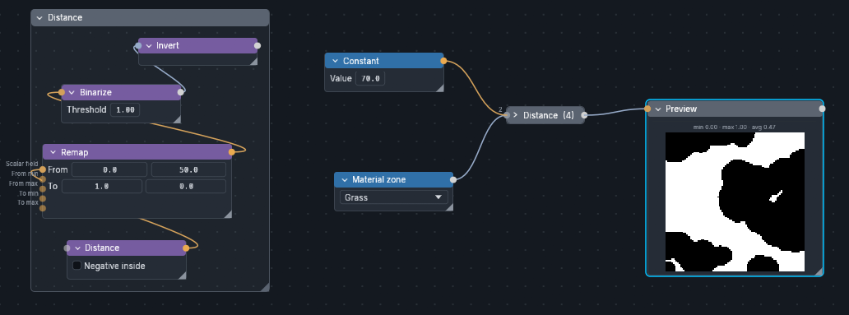Viewport: 849px width, 315px height.
Task: Click the Remap From min port
Action: (x=43, y=179)
